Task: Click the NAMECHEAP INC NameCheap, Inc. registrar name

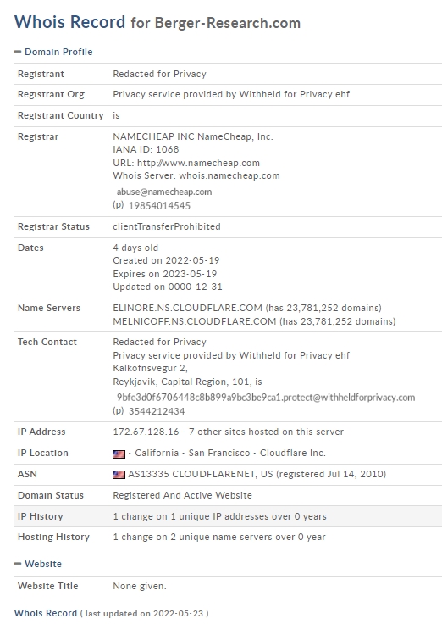Action: pyautogui.click(x=193, y=136)
